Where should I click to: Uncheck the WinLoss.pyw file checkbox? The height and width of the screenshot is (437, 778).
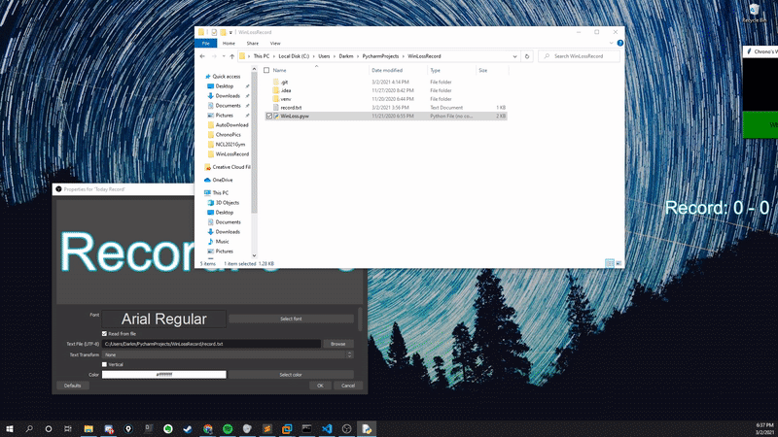[x=269, y=116]
